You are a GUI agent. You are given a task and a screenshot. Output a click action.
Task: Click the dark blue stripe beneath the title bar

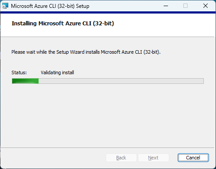point(108,13)
